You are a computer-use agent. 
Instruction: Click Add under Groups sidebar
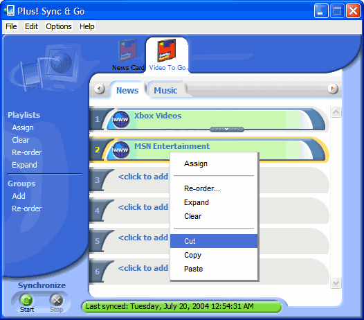click(x=19, y=196)
